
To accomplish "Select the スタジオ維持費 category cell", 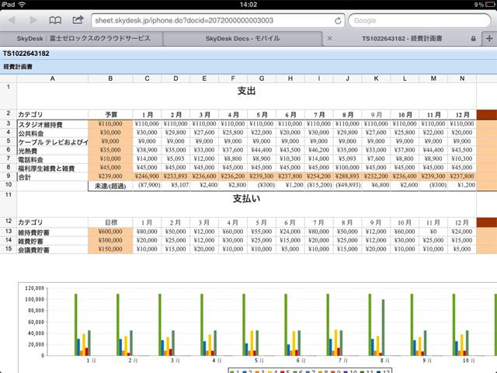I will pos(52,124).
